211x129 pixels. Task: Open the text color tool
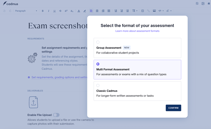(79, 11)
